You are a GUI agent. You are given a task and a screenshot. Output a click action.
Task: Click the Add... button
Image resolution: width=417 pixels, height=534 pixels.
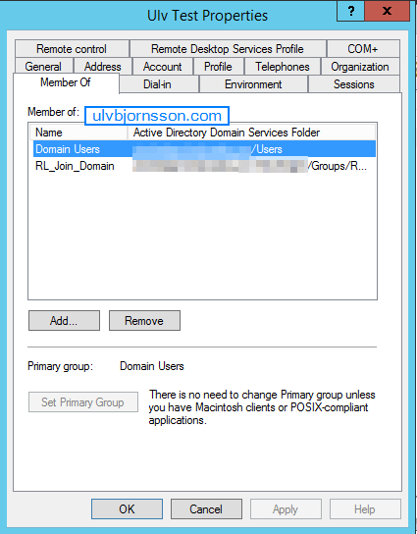tap(64, 320)
